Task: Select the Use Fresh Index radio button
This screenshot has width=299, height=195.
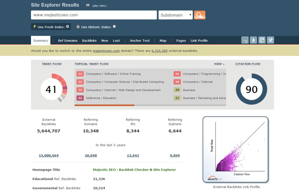Action: click(67, 27)
